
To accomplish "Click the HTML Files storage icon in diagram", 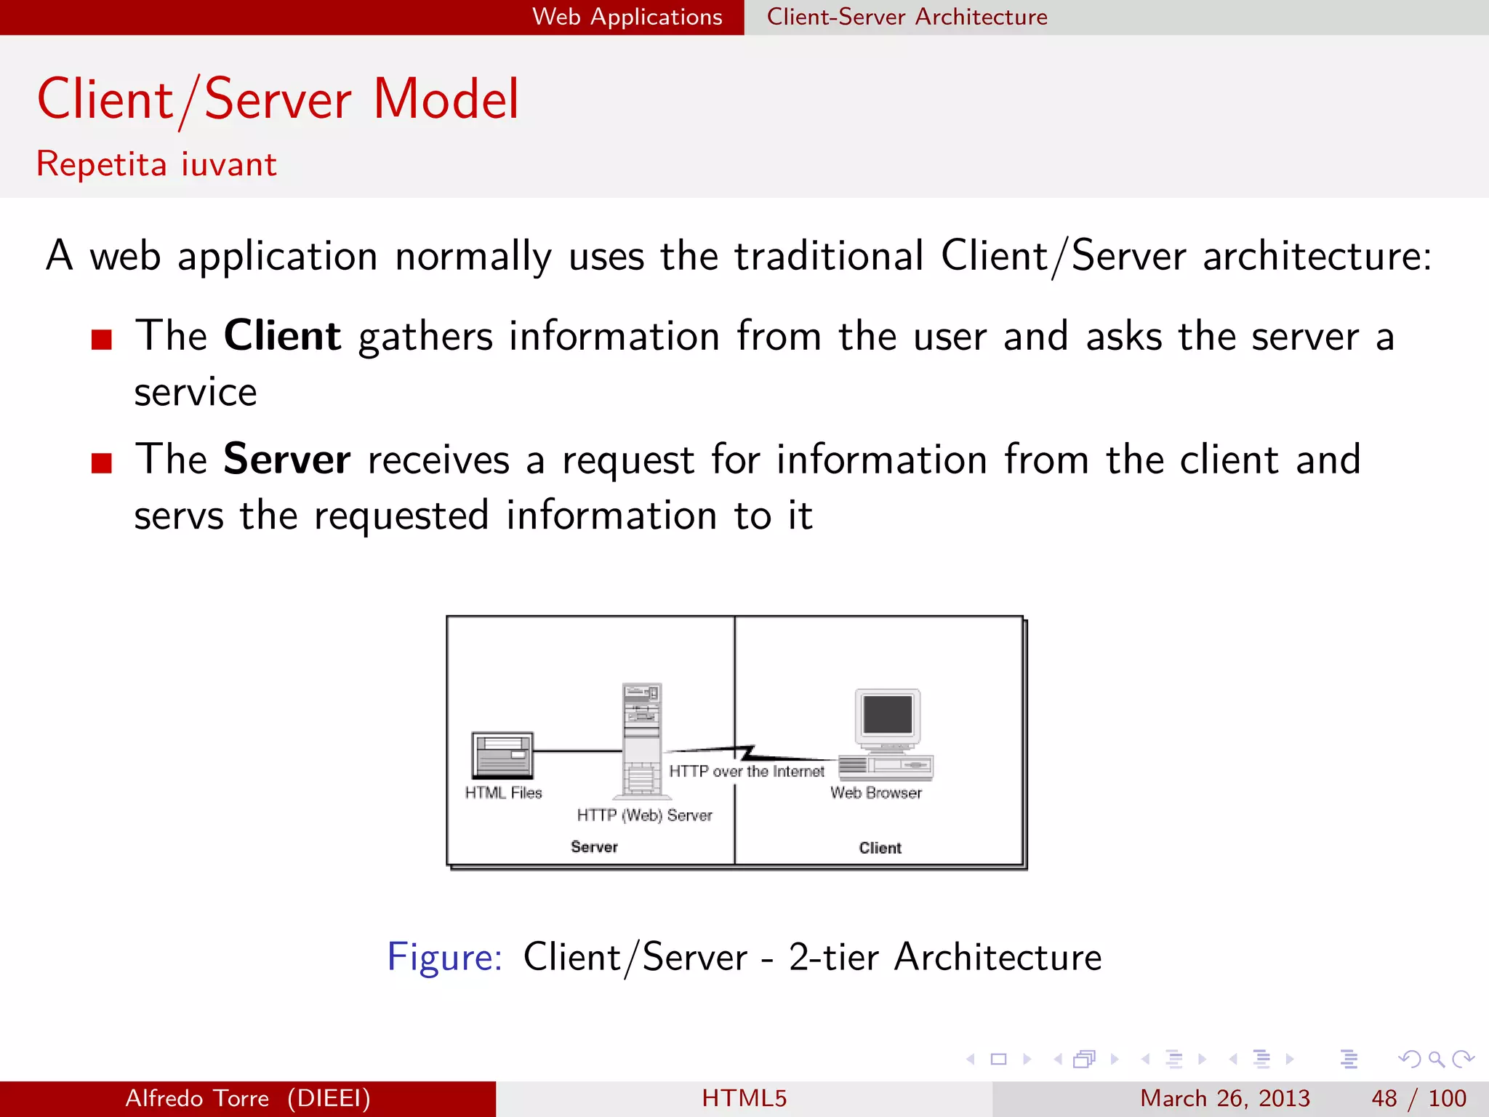I will click(502, 755).
